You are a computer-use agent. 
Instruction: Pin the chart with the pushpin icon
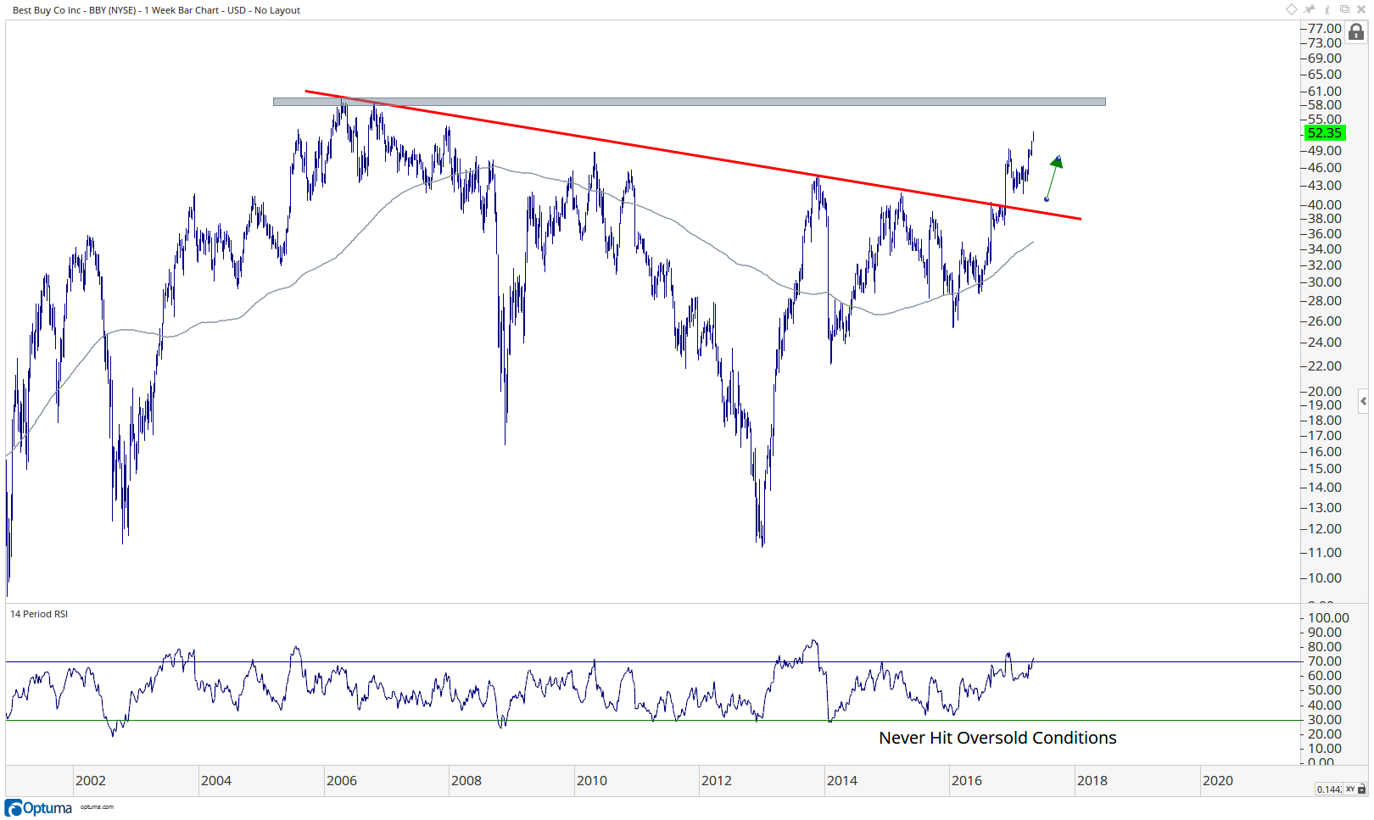click(1309, 9)
